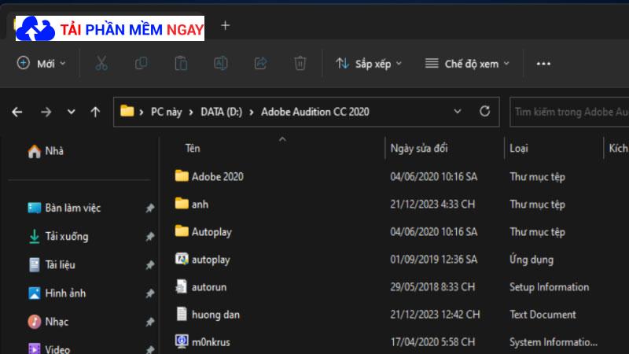The height and width of the screenshot is (354, 629).
Task: Click the search box for Adobe Audition
Action: click(569, 112)
